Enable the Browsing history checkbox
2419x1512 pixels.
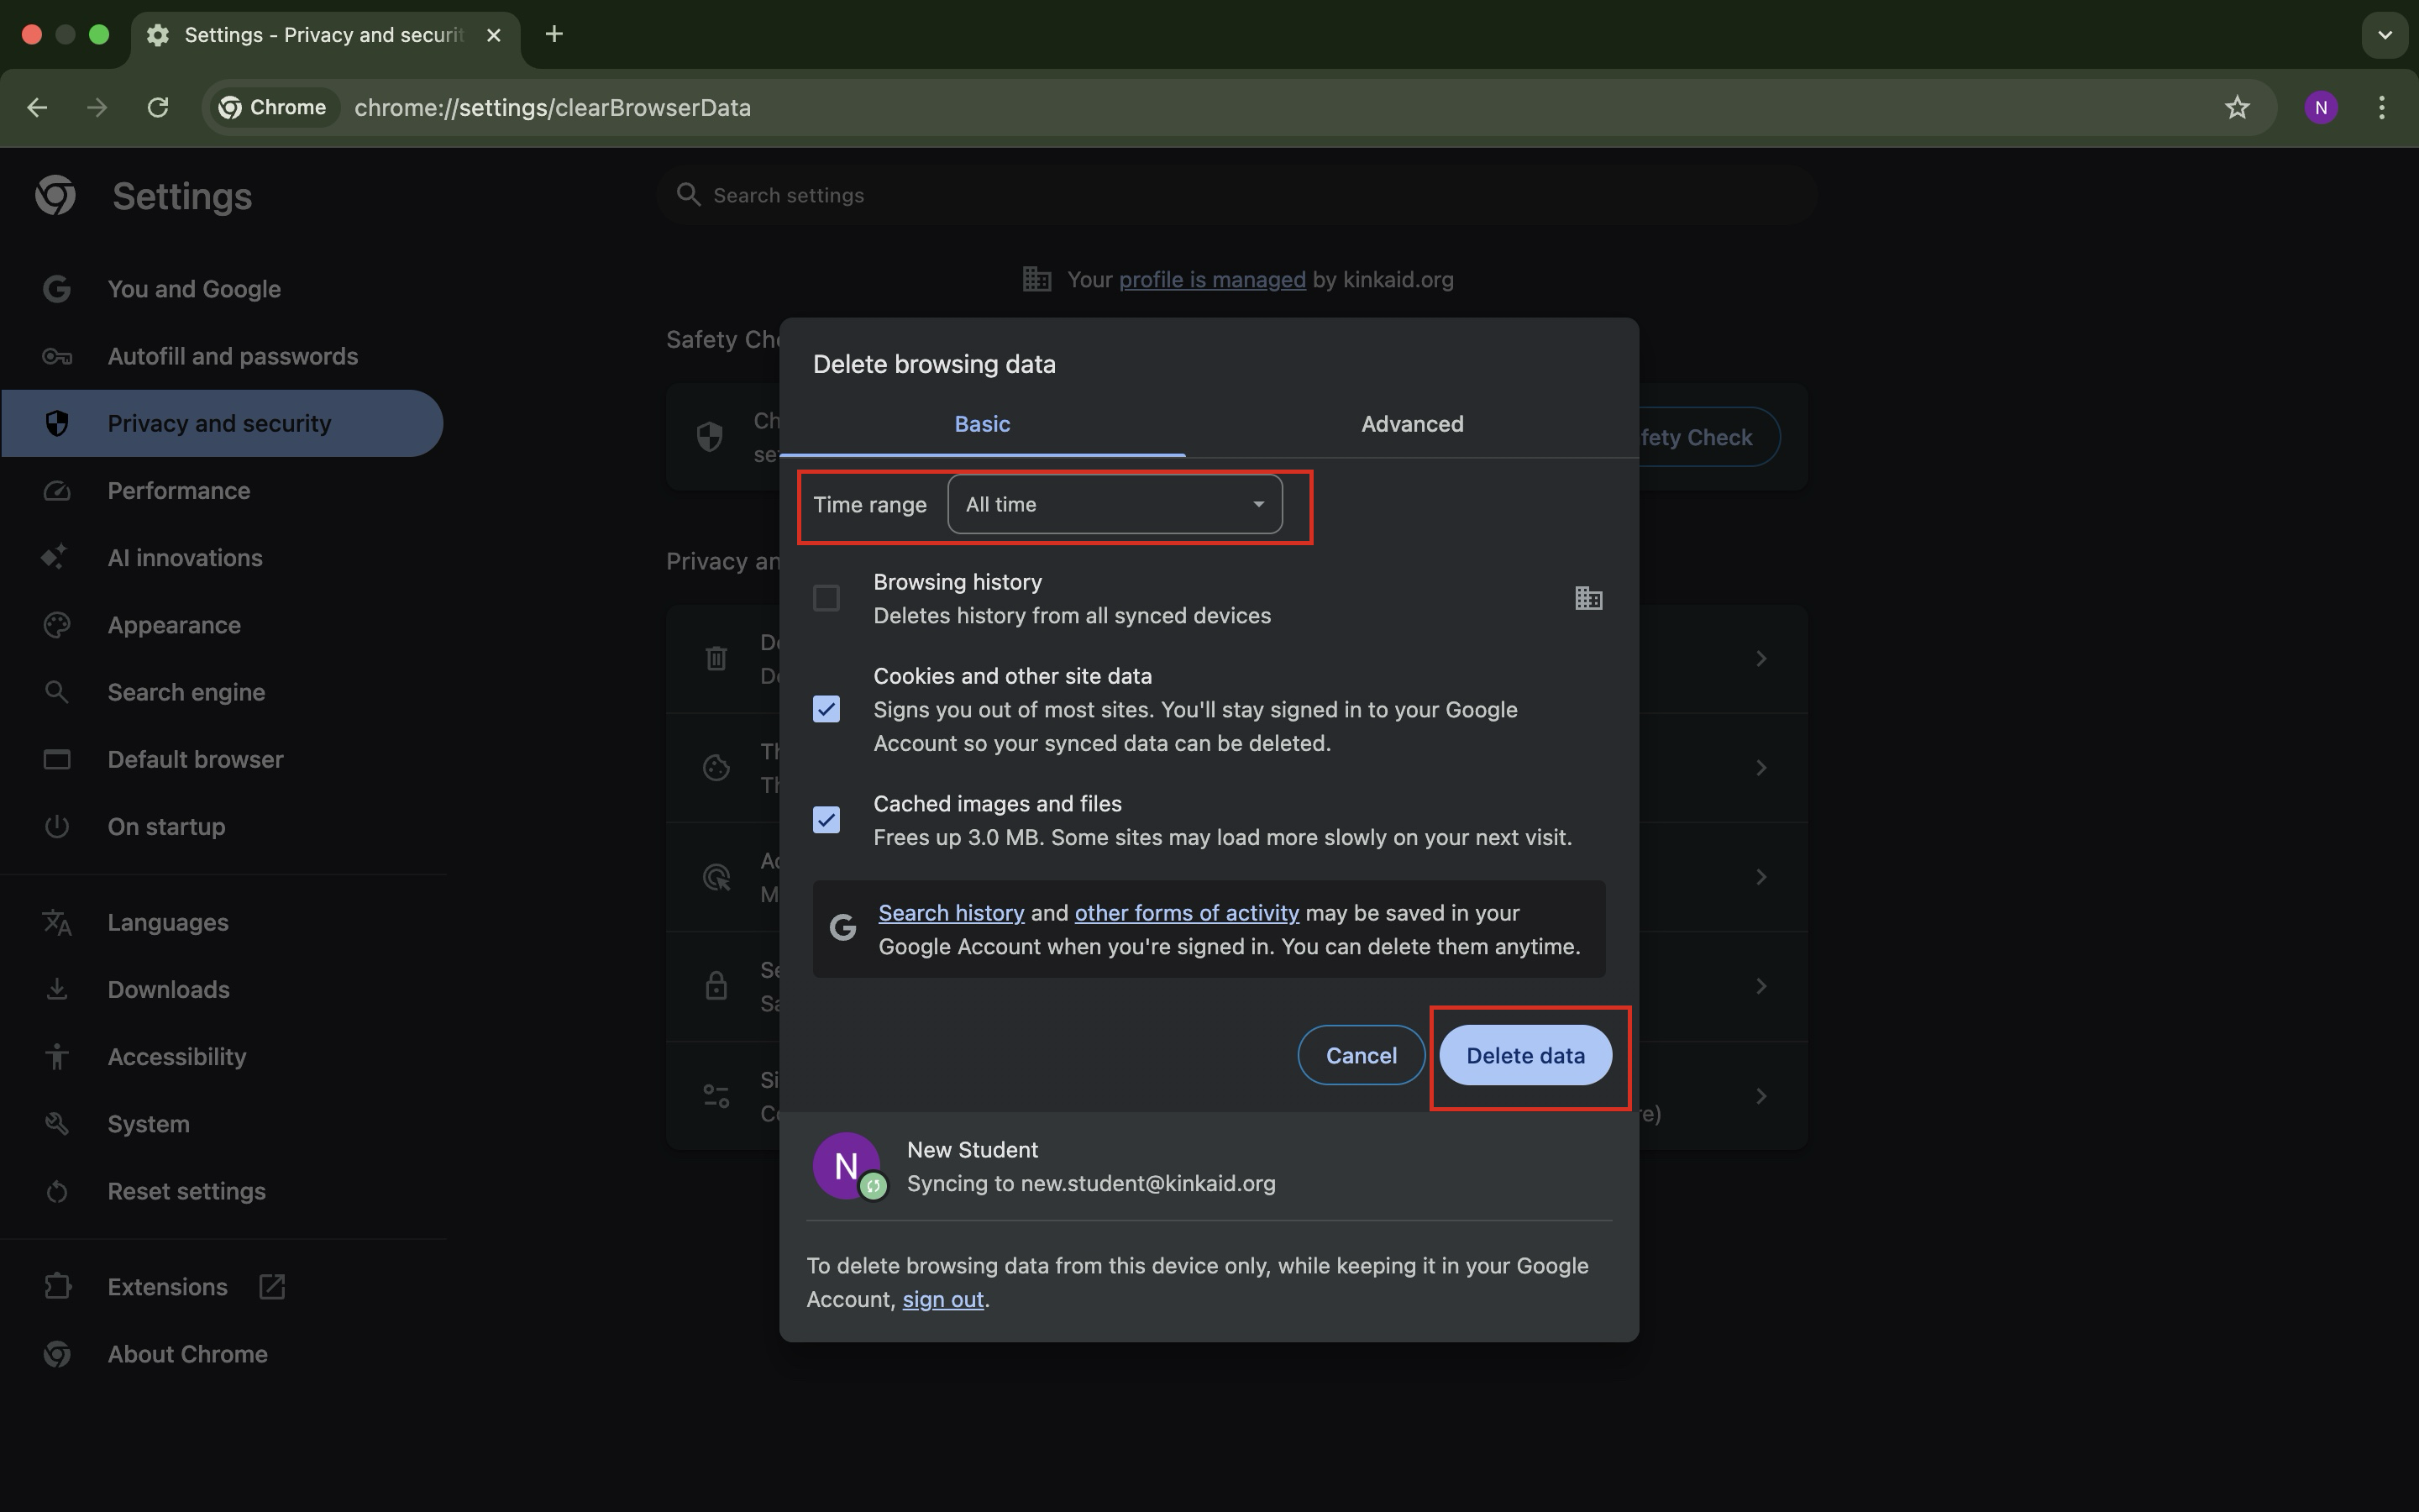click(826, 598)
